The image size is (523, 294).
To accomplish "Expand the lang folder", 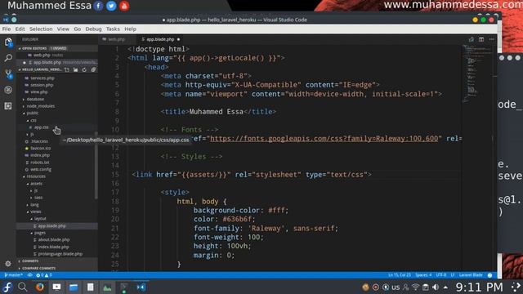I will point(34,205).
